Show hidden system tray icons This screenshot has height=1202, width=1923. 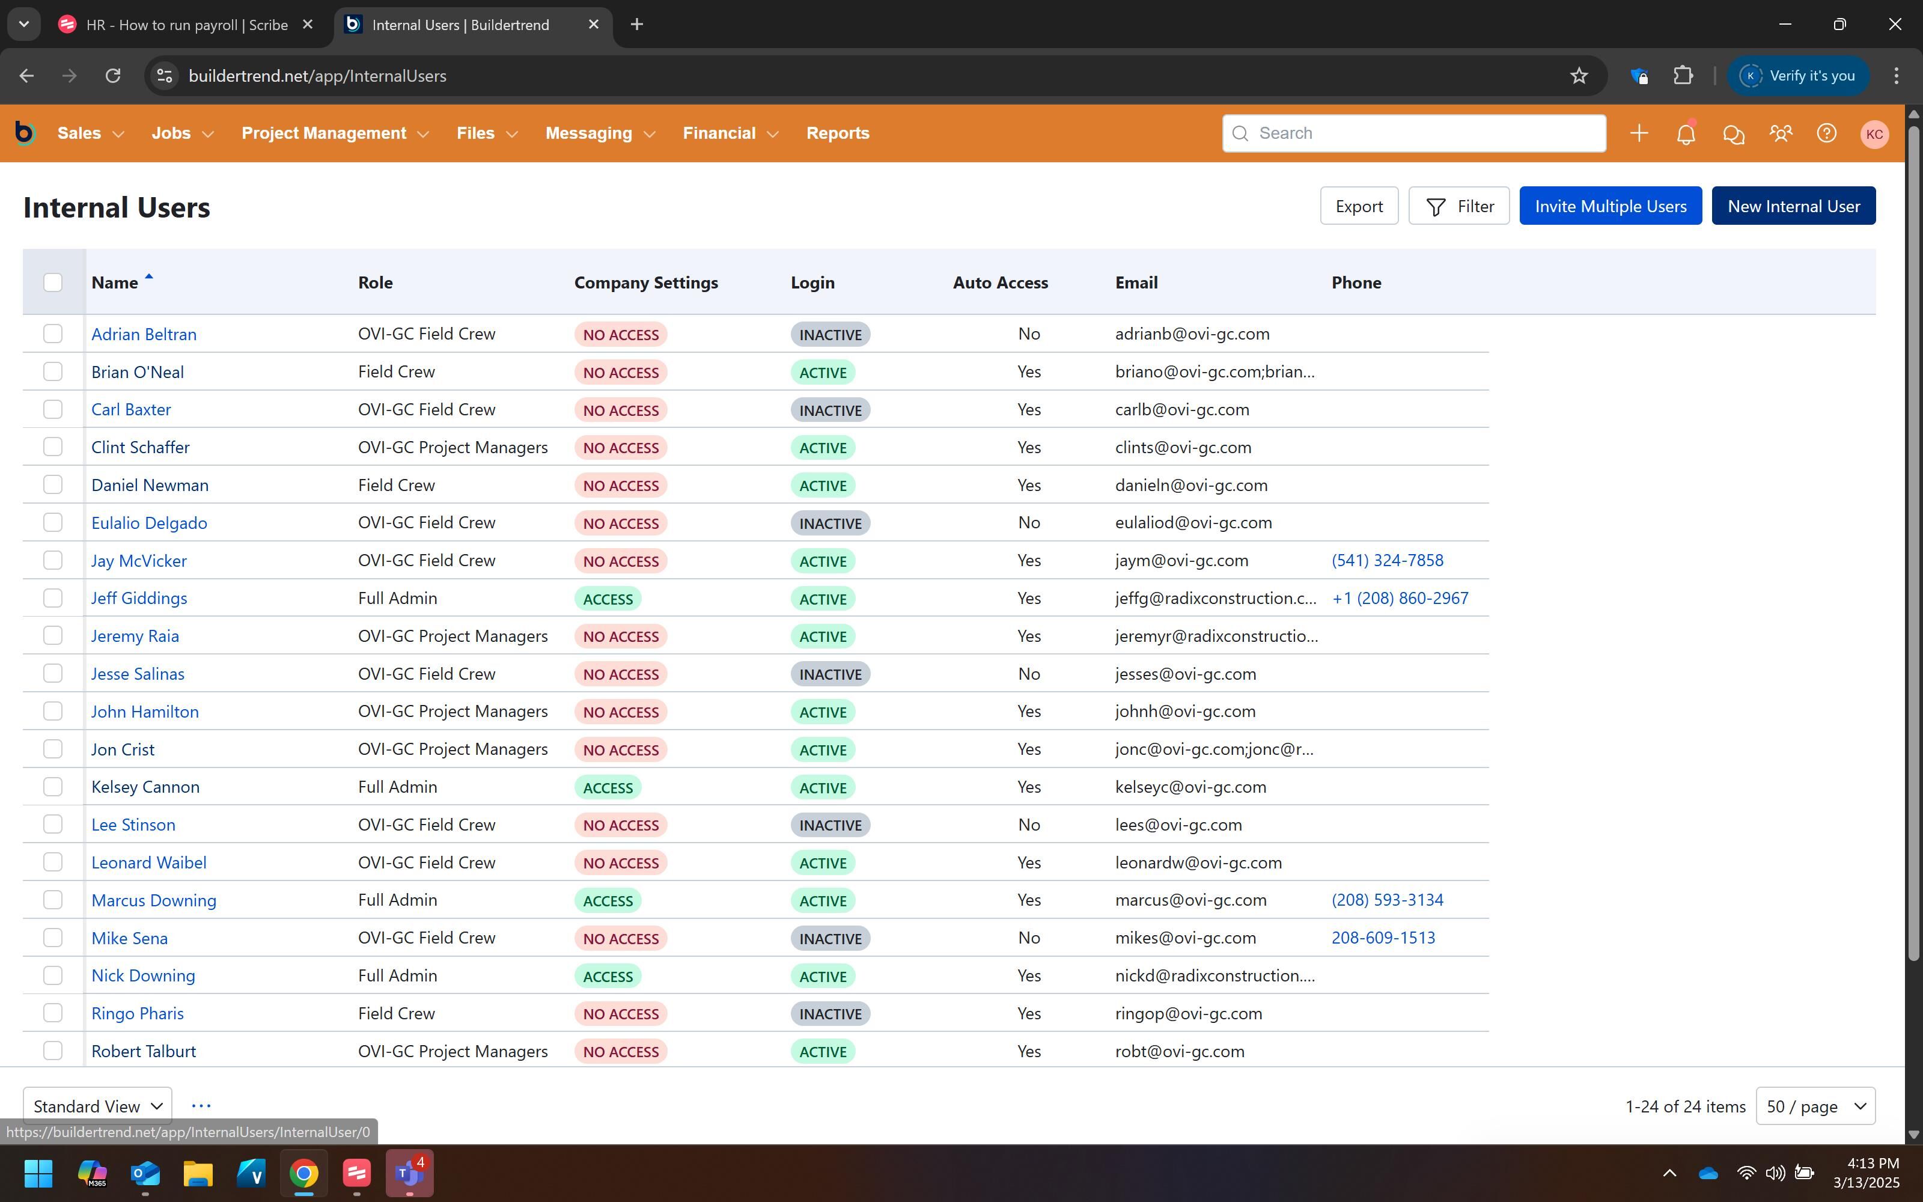tap(1669, 1173)
